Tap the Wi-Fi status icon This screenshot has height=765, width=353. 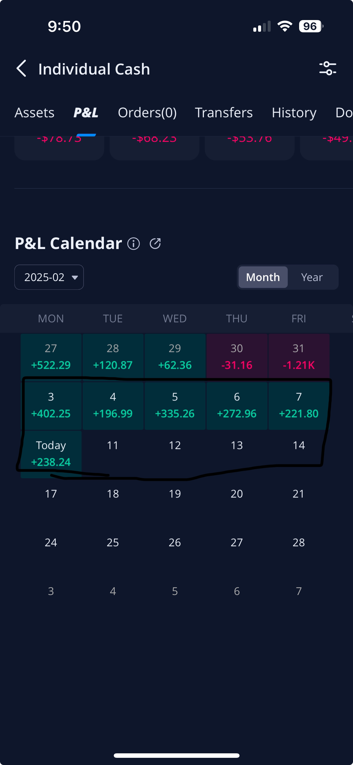(x=285, y=26)
